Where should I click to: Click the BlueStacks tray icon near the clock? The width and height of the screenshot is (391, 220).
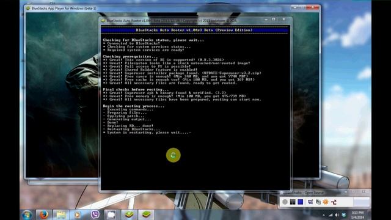[344, 215]
